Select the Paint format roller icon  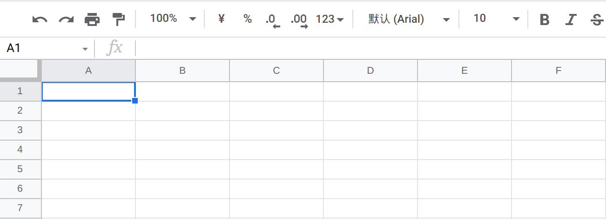tap(119, 19)
